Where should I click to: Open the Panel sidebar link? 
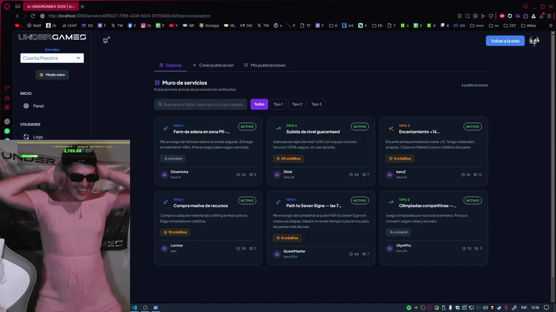point(38,106)
